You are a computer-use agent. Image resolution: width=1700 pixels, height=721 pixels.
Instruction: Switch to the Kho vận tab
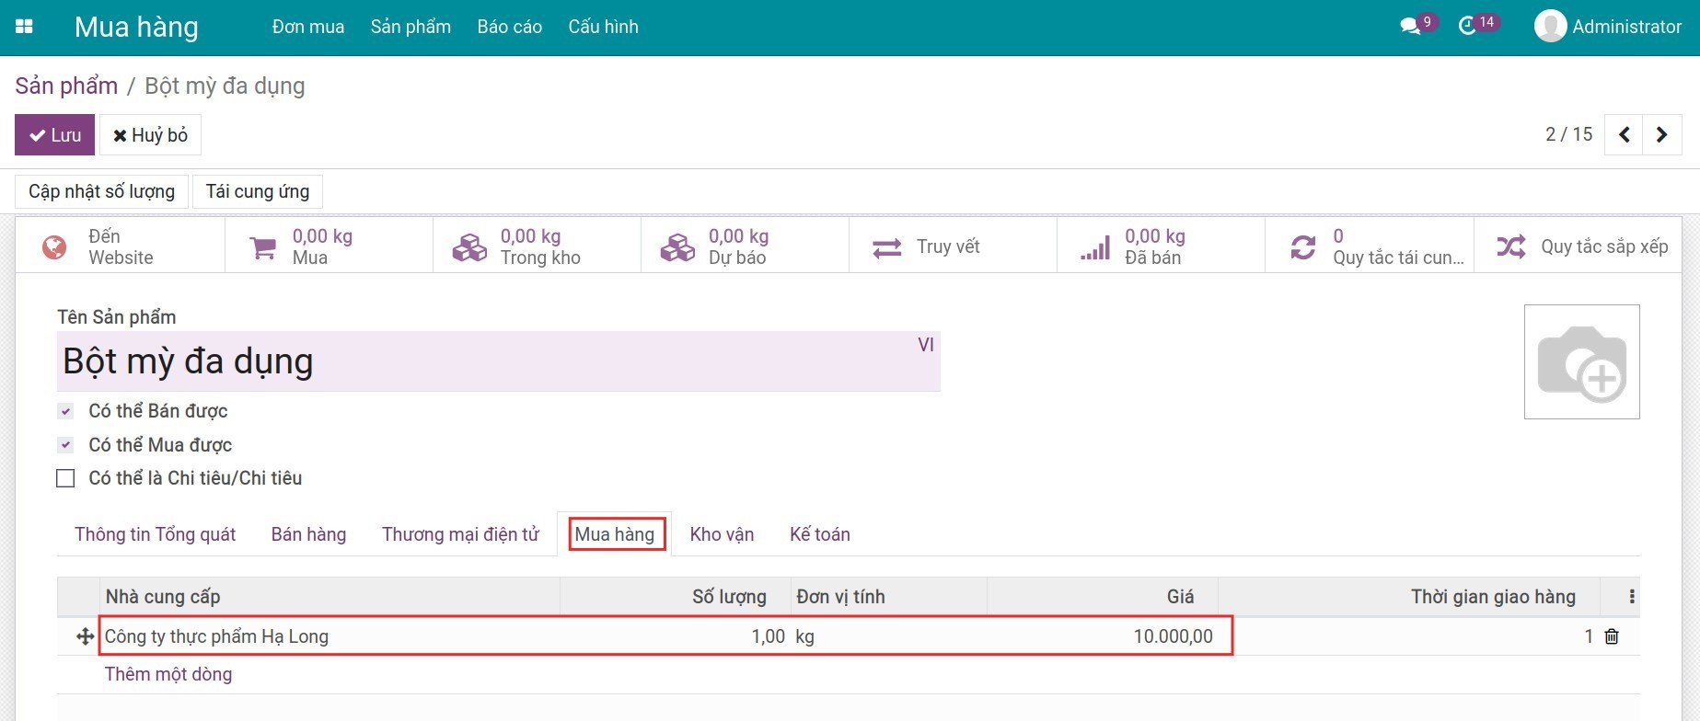[x=722, y=534]
